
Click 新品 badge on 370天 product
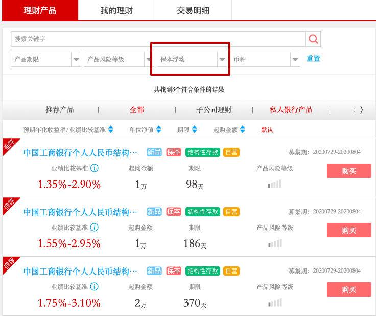[x=154, y=270]
